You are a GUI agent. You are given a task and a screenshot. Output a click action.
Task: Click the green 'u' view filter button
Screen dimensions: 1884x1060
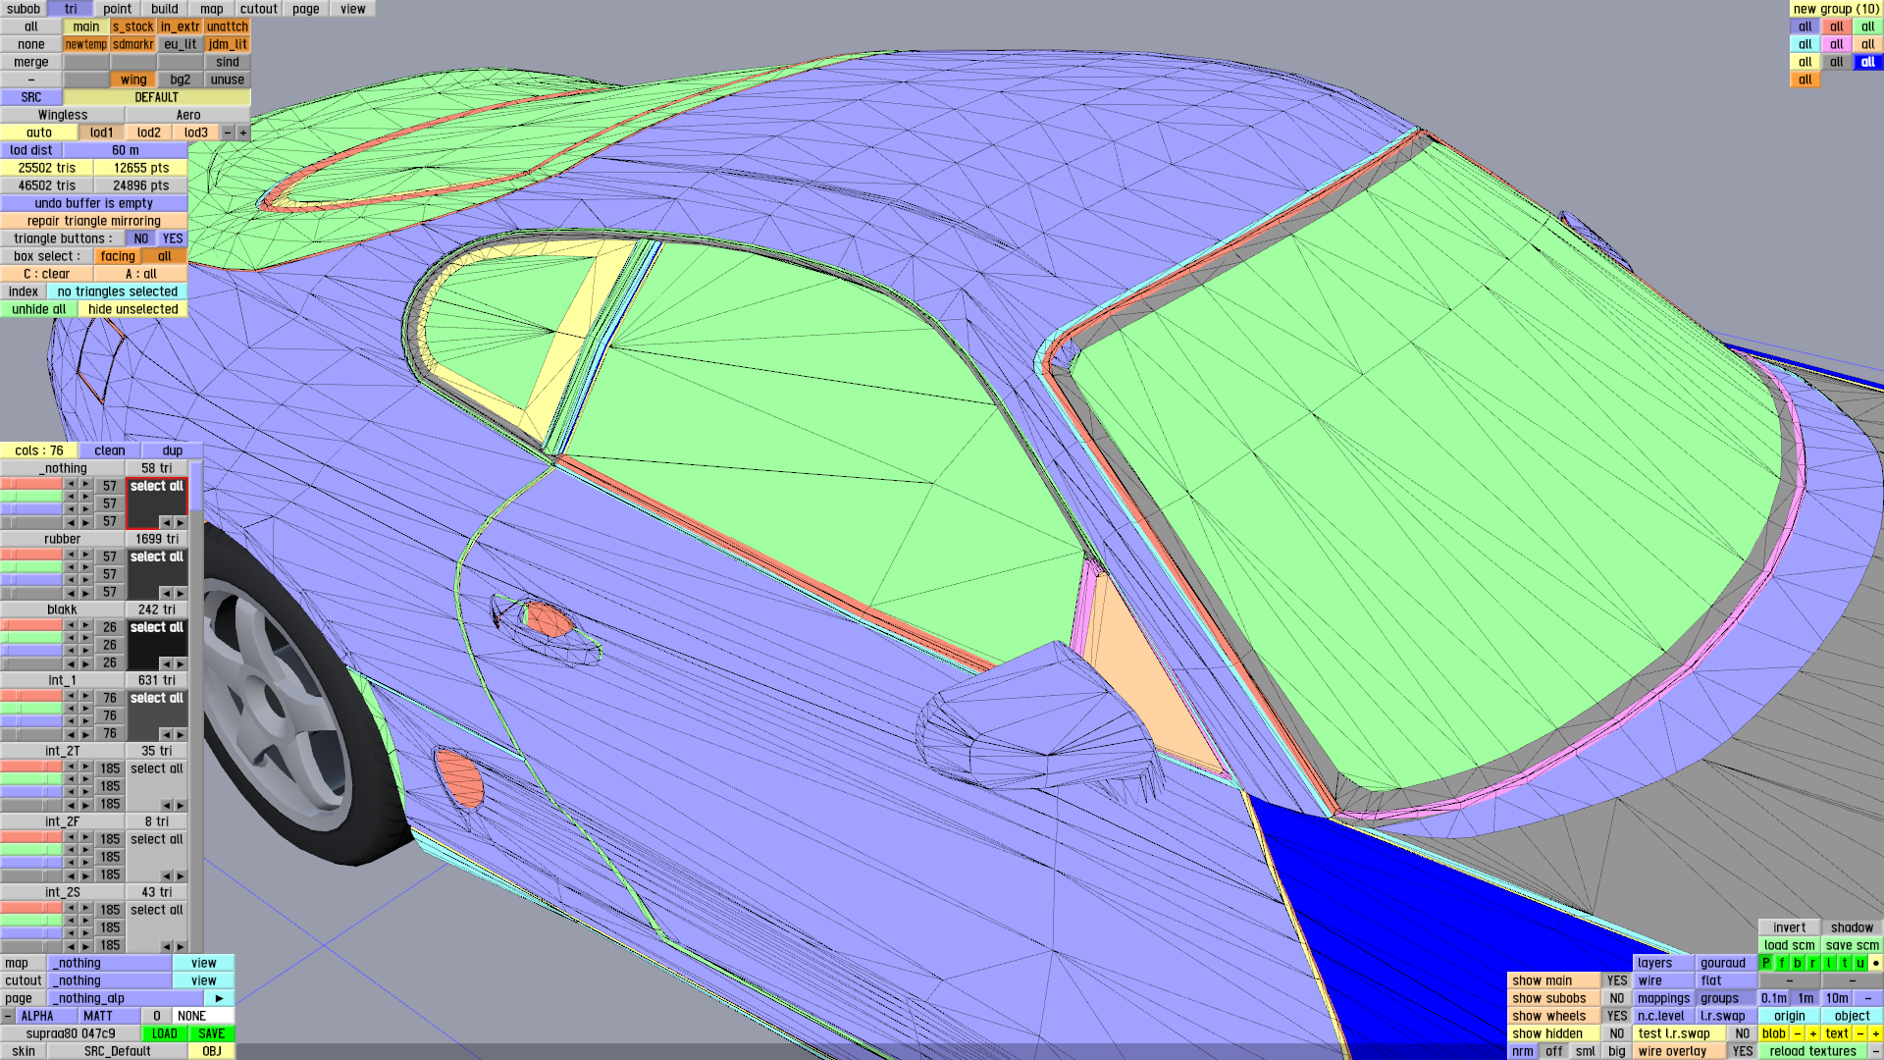pos(1859,963)
